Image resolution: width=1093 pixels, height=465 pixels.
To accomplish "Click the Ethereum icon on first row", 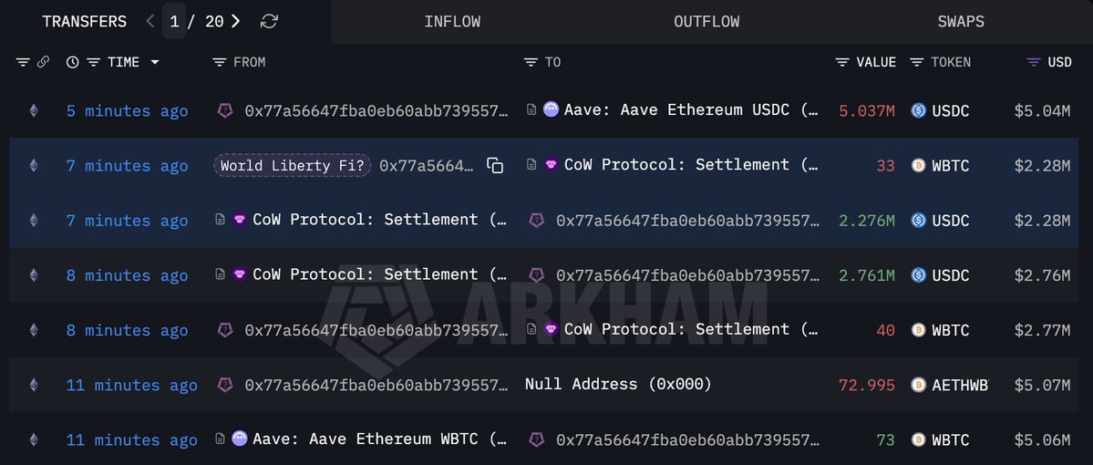I will click(35, 111).
